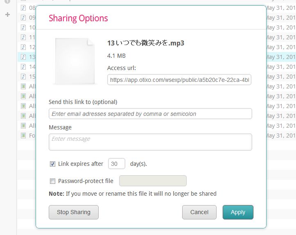Screen dimensions: 296x235
Task: Click the image file icon for 'Fo' row
Action: 23,136
